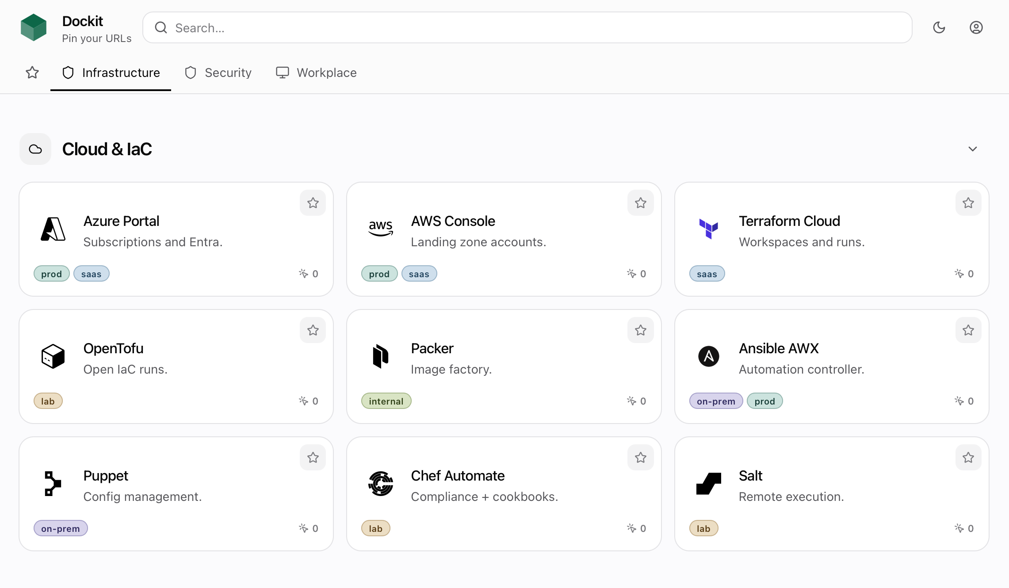Favorite the Chef Automate card star
1009x588 pixels.
pyautogui.click(x=641, y=458)
